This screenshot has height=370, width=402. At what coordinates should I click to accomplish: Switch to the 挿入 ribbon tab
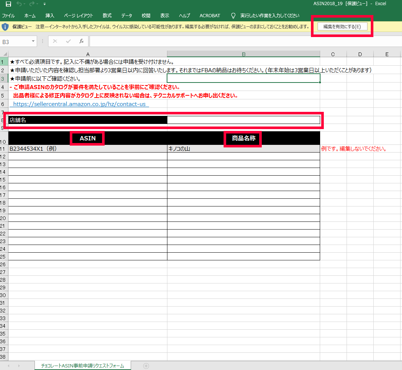50,16
